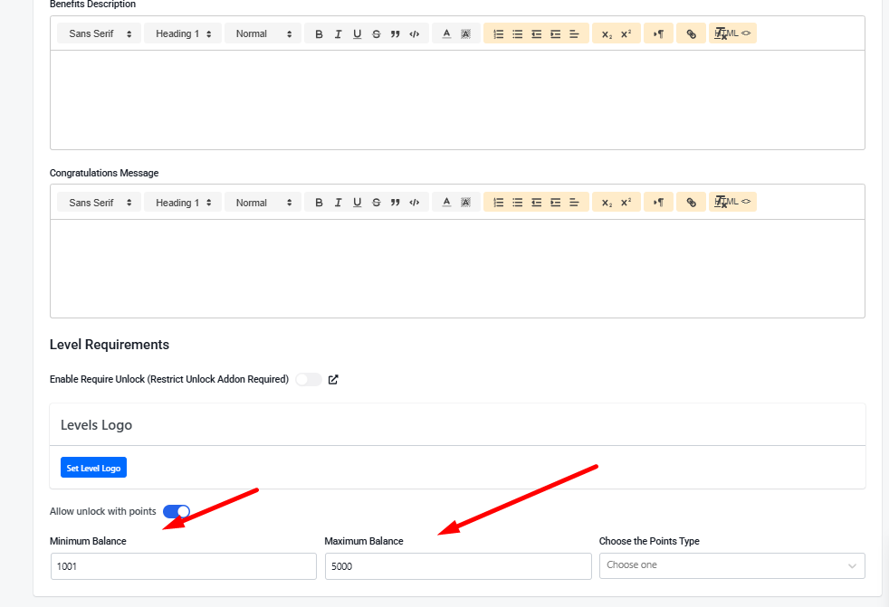Toggle italic in Congratulations Message editor

tap(338, 203)
